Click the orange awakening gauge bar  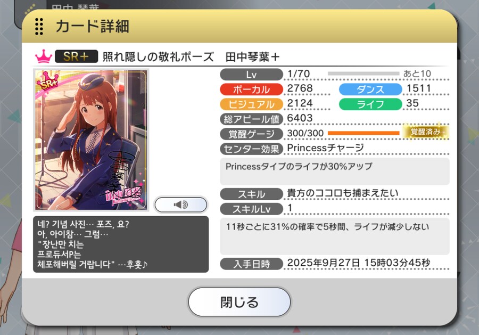click(x=364, y=133)
